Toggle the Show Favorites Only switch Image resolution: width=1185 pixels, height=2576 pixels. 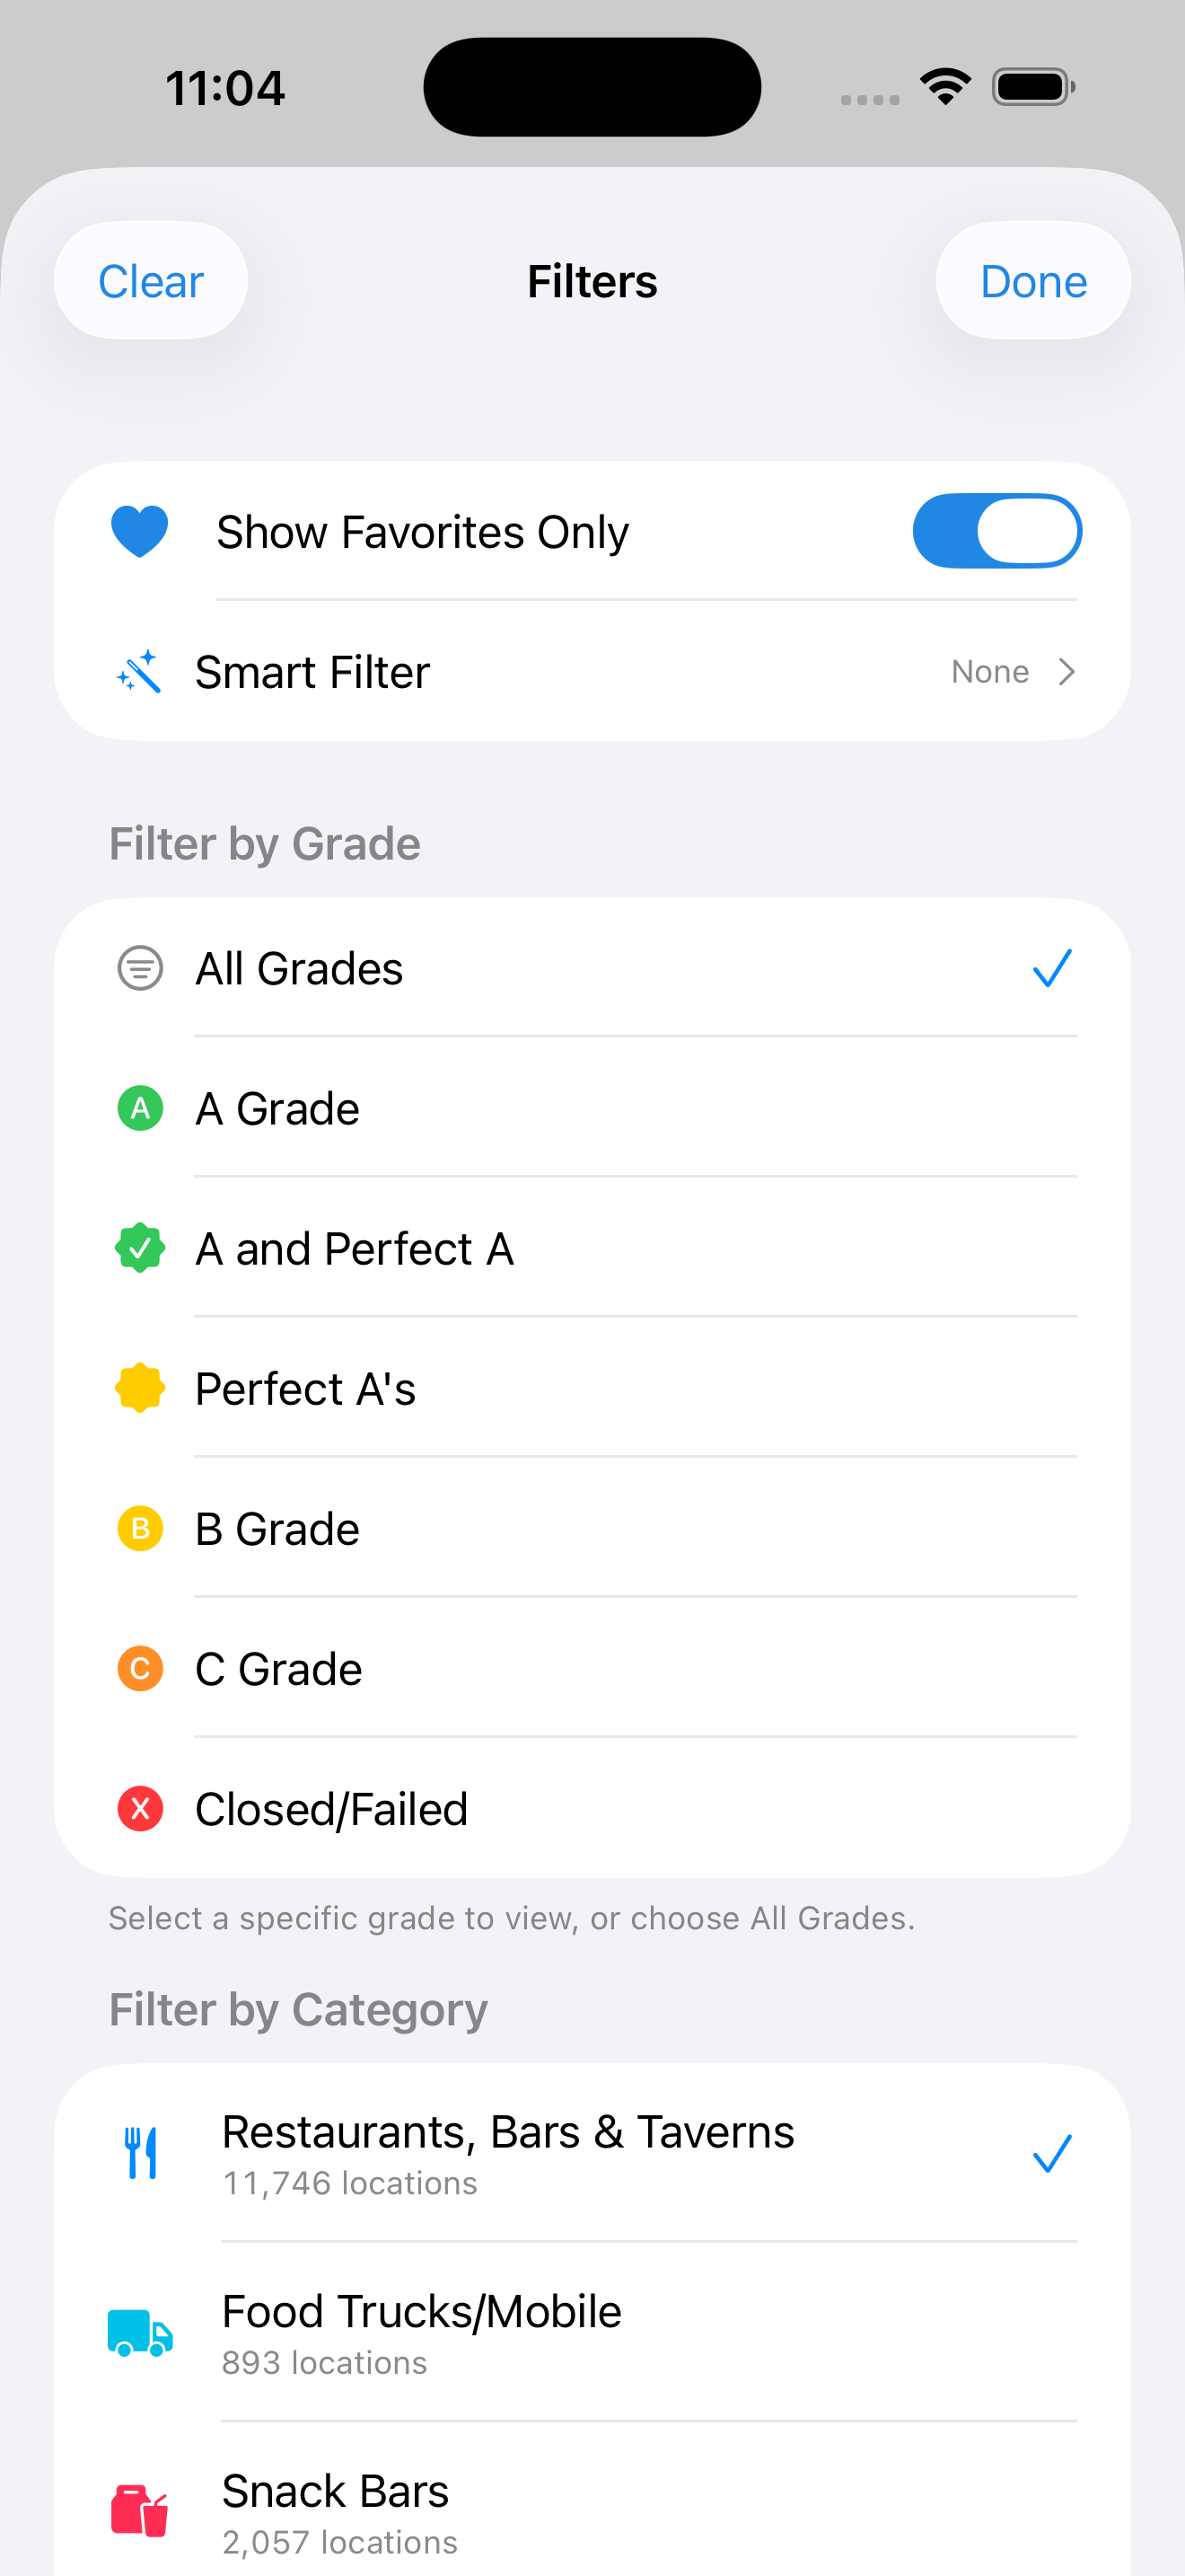click(x=996, y=531)
